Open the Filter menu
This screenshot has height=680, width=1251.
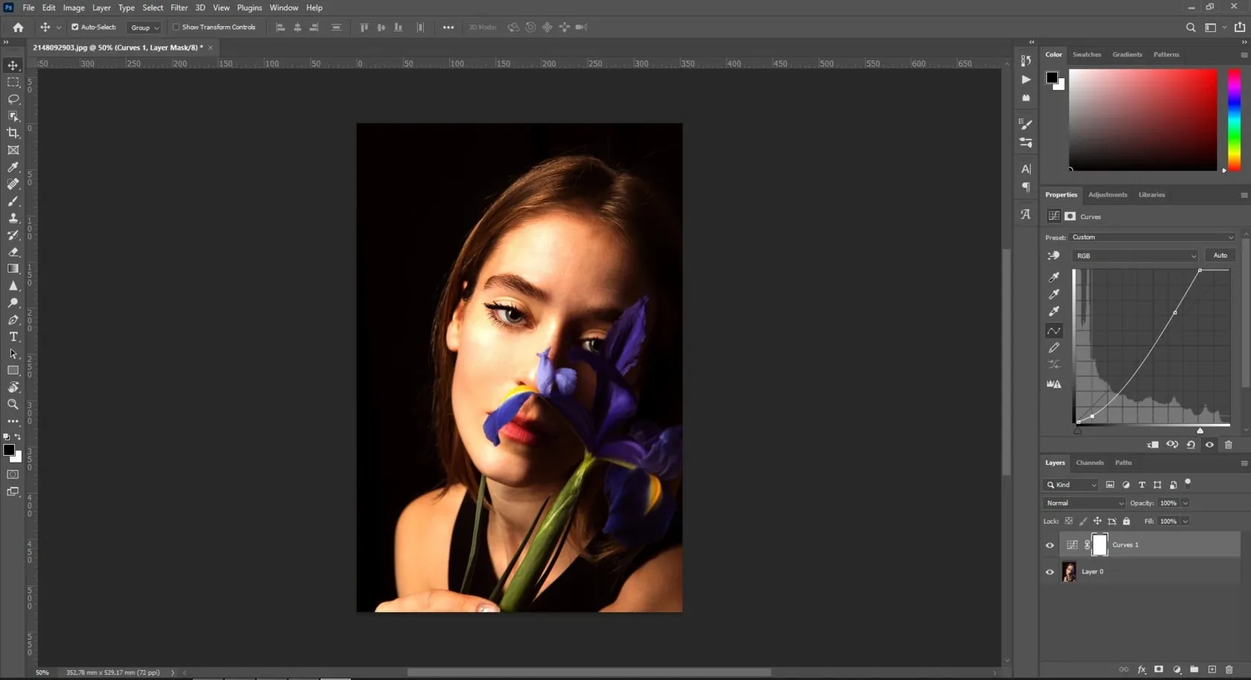click(179, 7)
